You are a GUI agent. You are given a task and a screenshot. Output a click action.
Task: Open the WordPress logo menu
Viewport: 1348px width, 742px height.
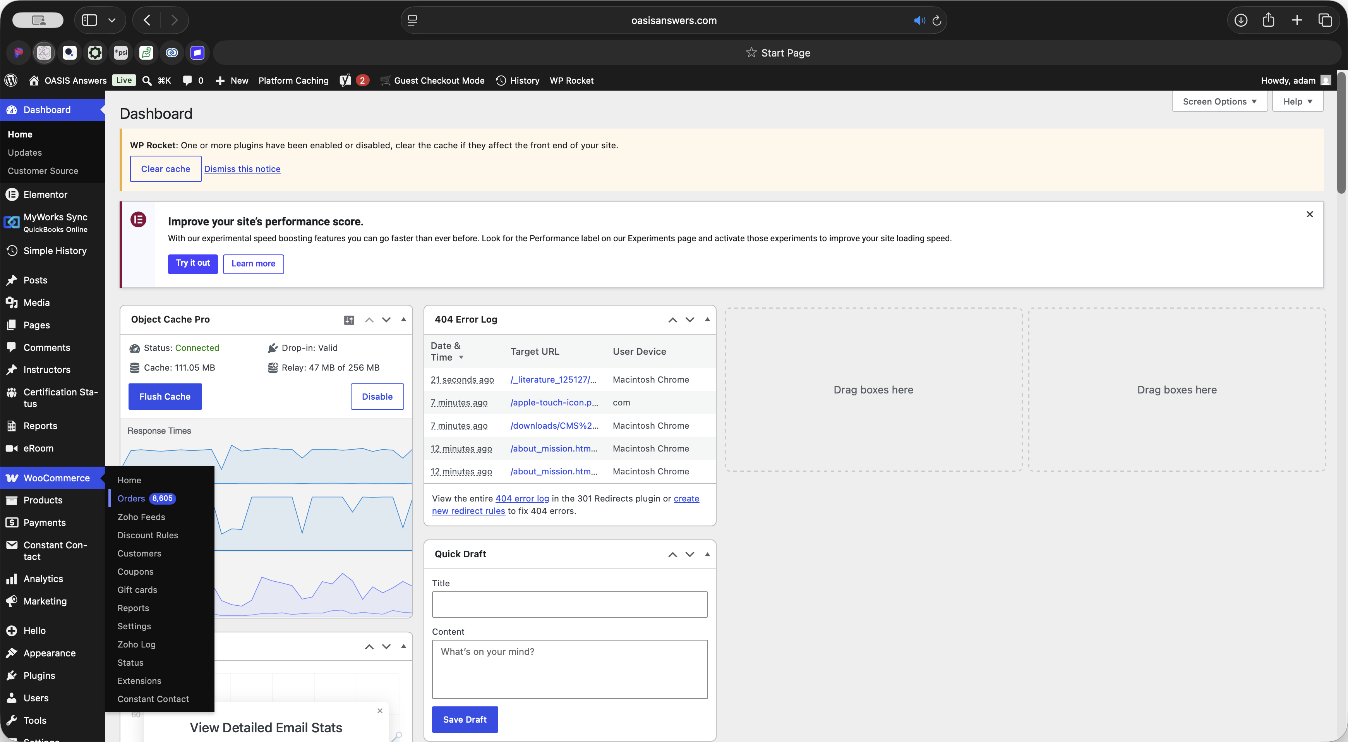click(x=11, y=80)
